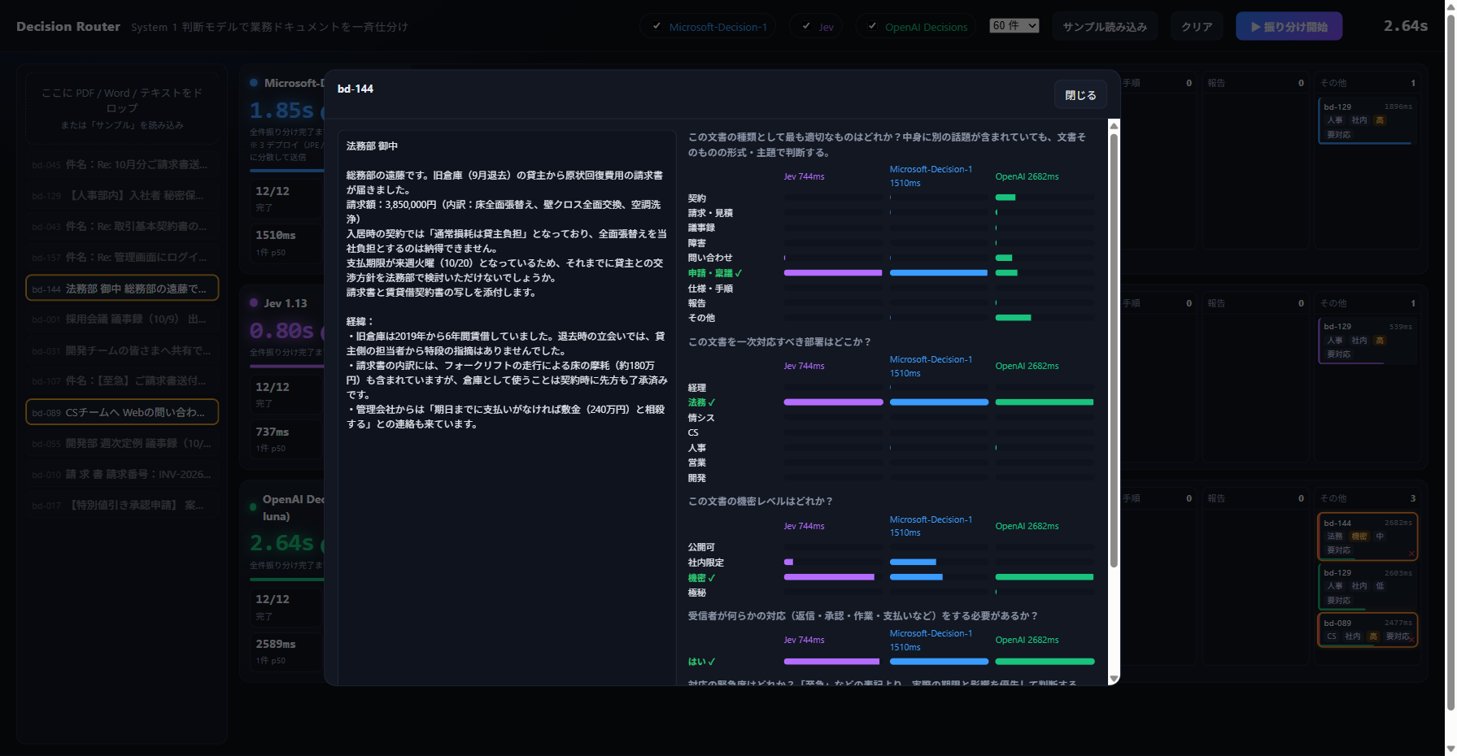This screenshot has width=1457, height=756.
Task: Click the 法務部 御中 heading in dialog
Action: pos(372,146)
